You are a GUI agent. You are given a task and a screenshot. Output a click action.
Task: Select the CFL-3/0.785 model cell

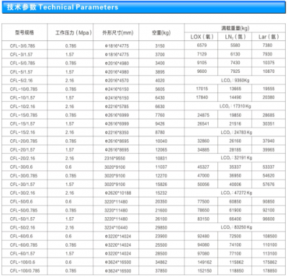pyautogui.click(x=24, y=45)
